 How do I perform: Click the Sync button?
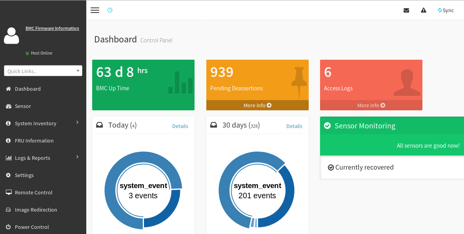(446, 10)
